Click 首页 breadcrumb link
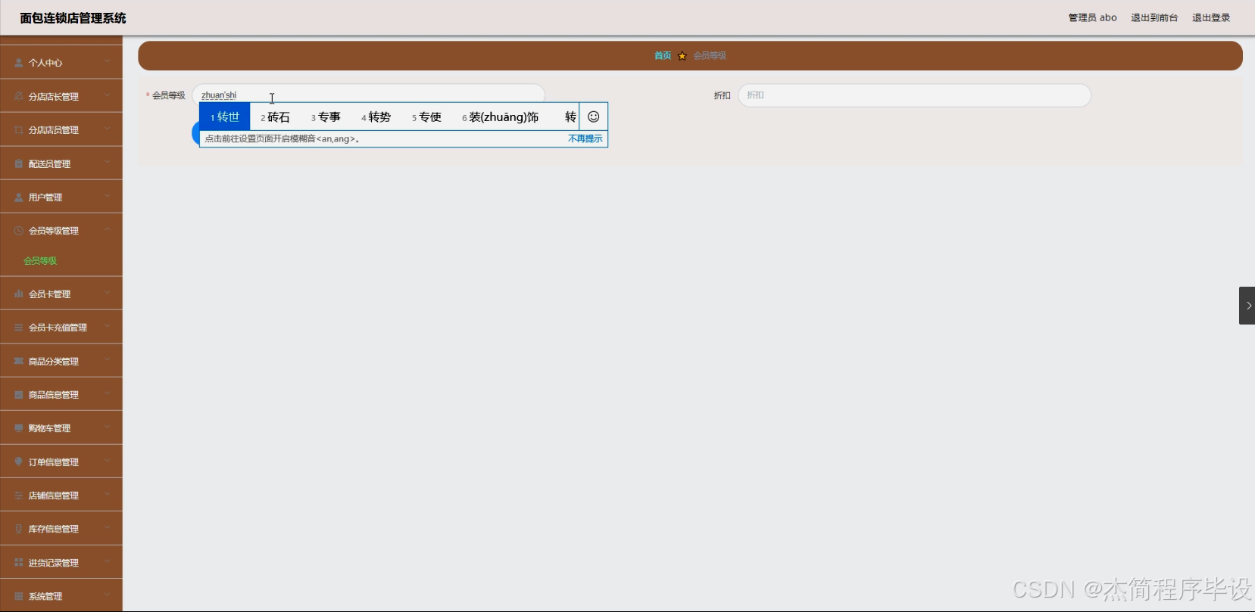Viewport: 1255px width, 612px height. [663, 55]
